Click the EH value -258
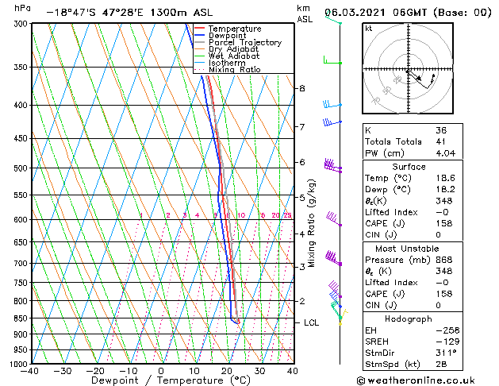The height and width of the screenshot is (386, 499). pyautogui.click(x=447, y=330)
